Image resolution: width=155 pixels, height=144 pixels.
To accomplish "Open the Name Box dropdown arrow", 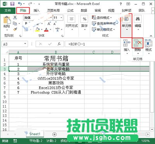I will pos(25,44).
